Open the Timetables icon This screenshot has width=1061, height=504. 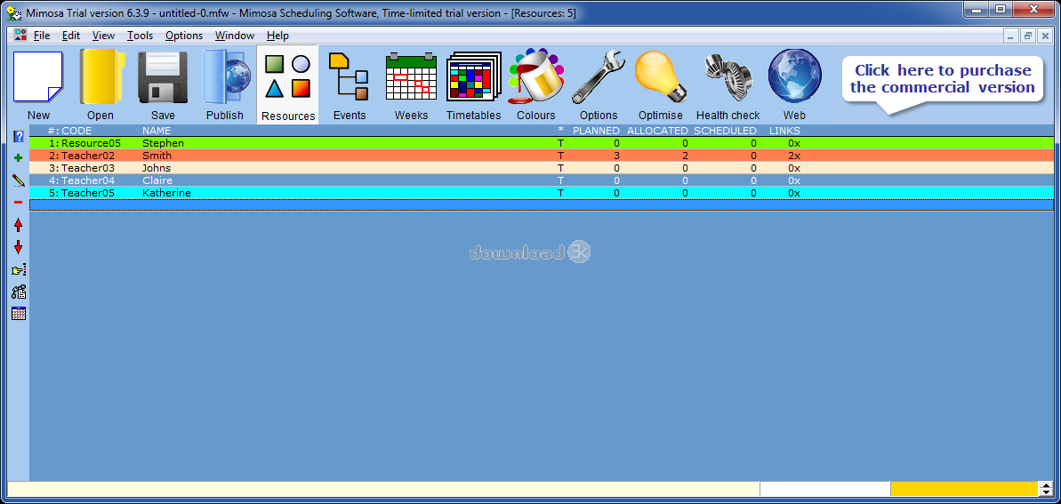474,77
